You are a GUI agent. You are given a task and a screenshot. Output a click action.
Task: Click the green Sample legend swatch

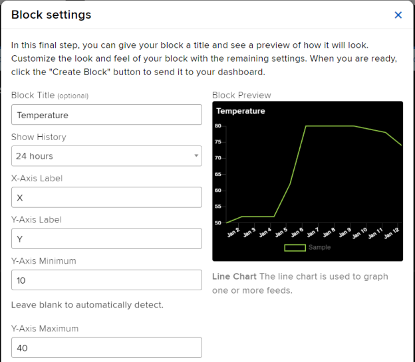pos(295,248)
